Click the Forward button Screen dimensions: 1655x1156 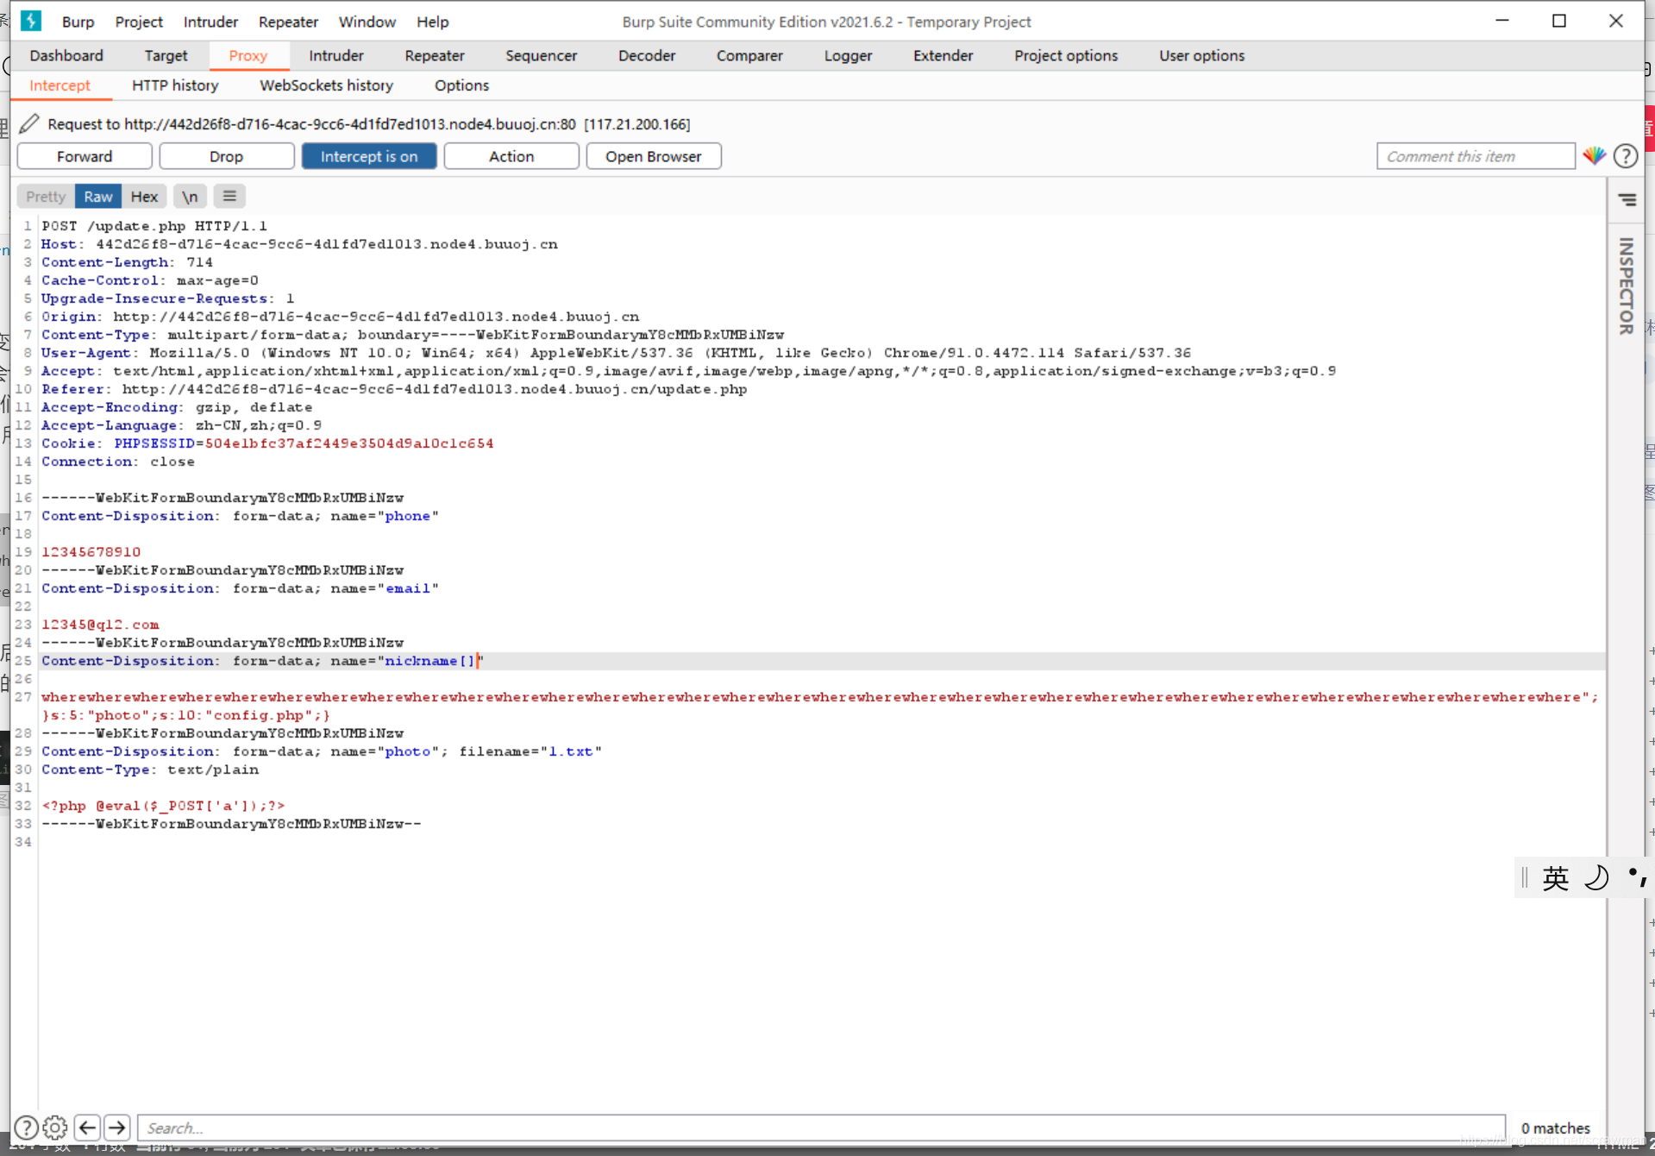tap(85, 156)
